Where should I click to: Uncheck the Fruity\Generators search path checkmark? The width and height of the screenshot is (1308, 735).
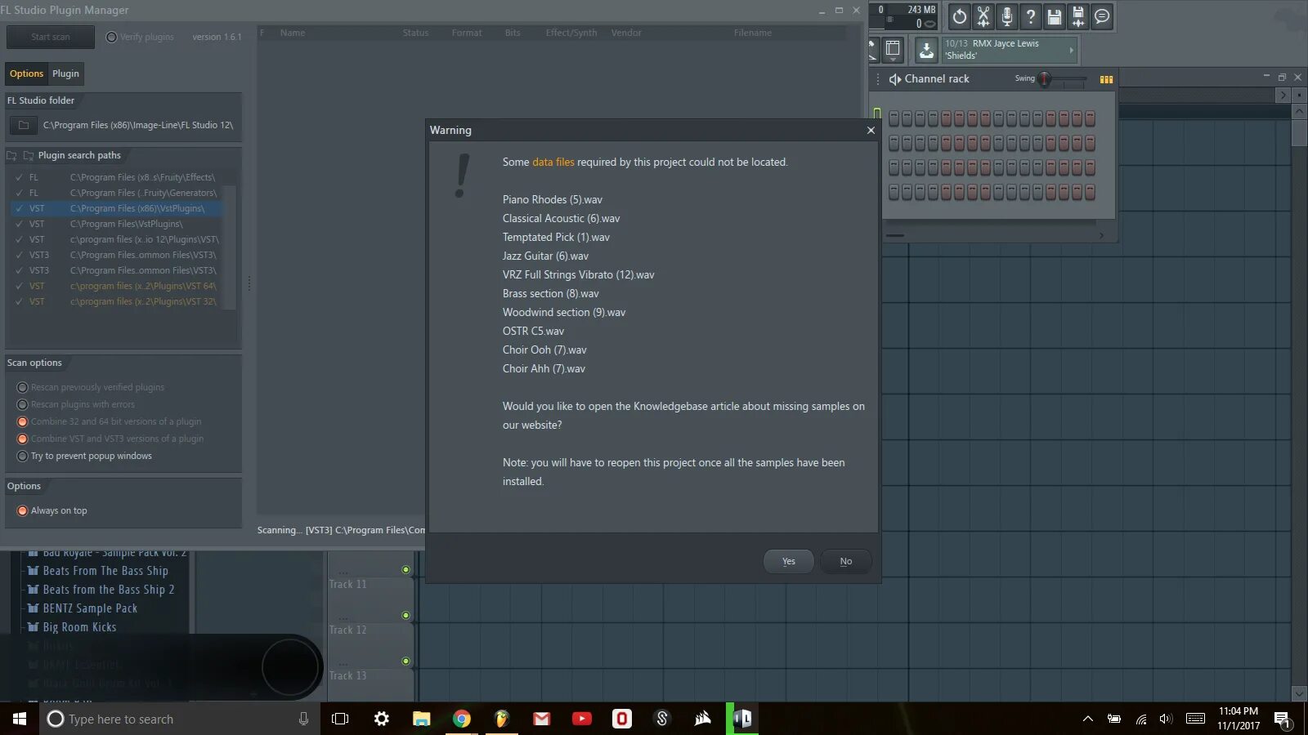click(x=19, y=193)
